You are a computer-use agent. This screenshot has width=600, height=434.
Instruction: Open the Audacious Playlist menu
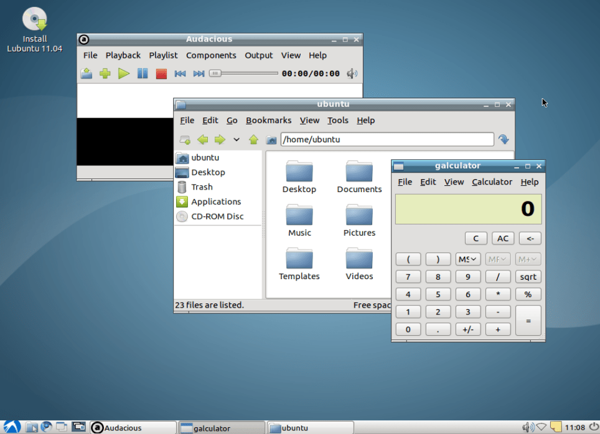click(x=164, y=55)
